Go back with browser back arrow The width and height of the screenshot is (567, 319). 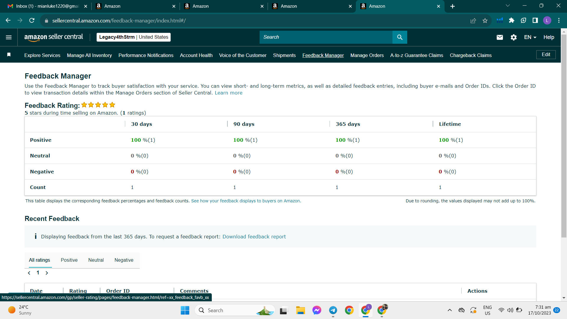tap(8, 20)
